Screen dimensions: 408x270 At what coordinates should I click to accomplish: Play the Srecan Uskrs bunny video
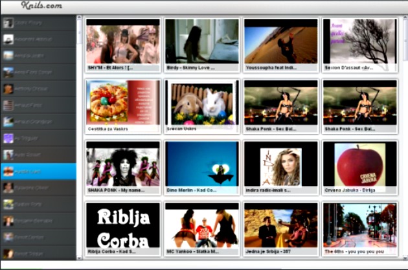(202, 106)
